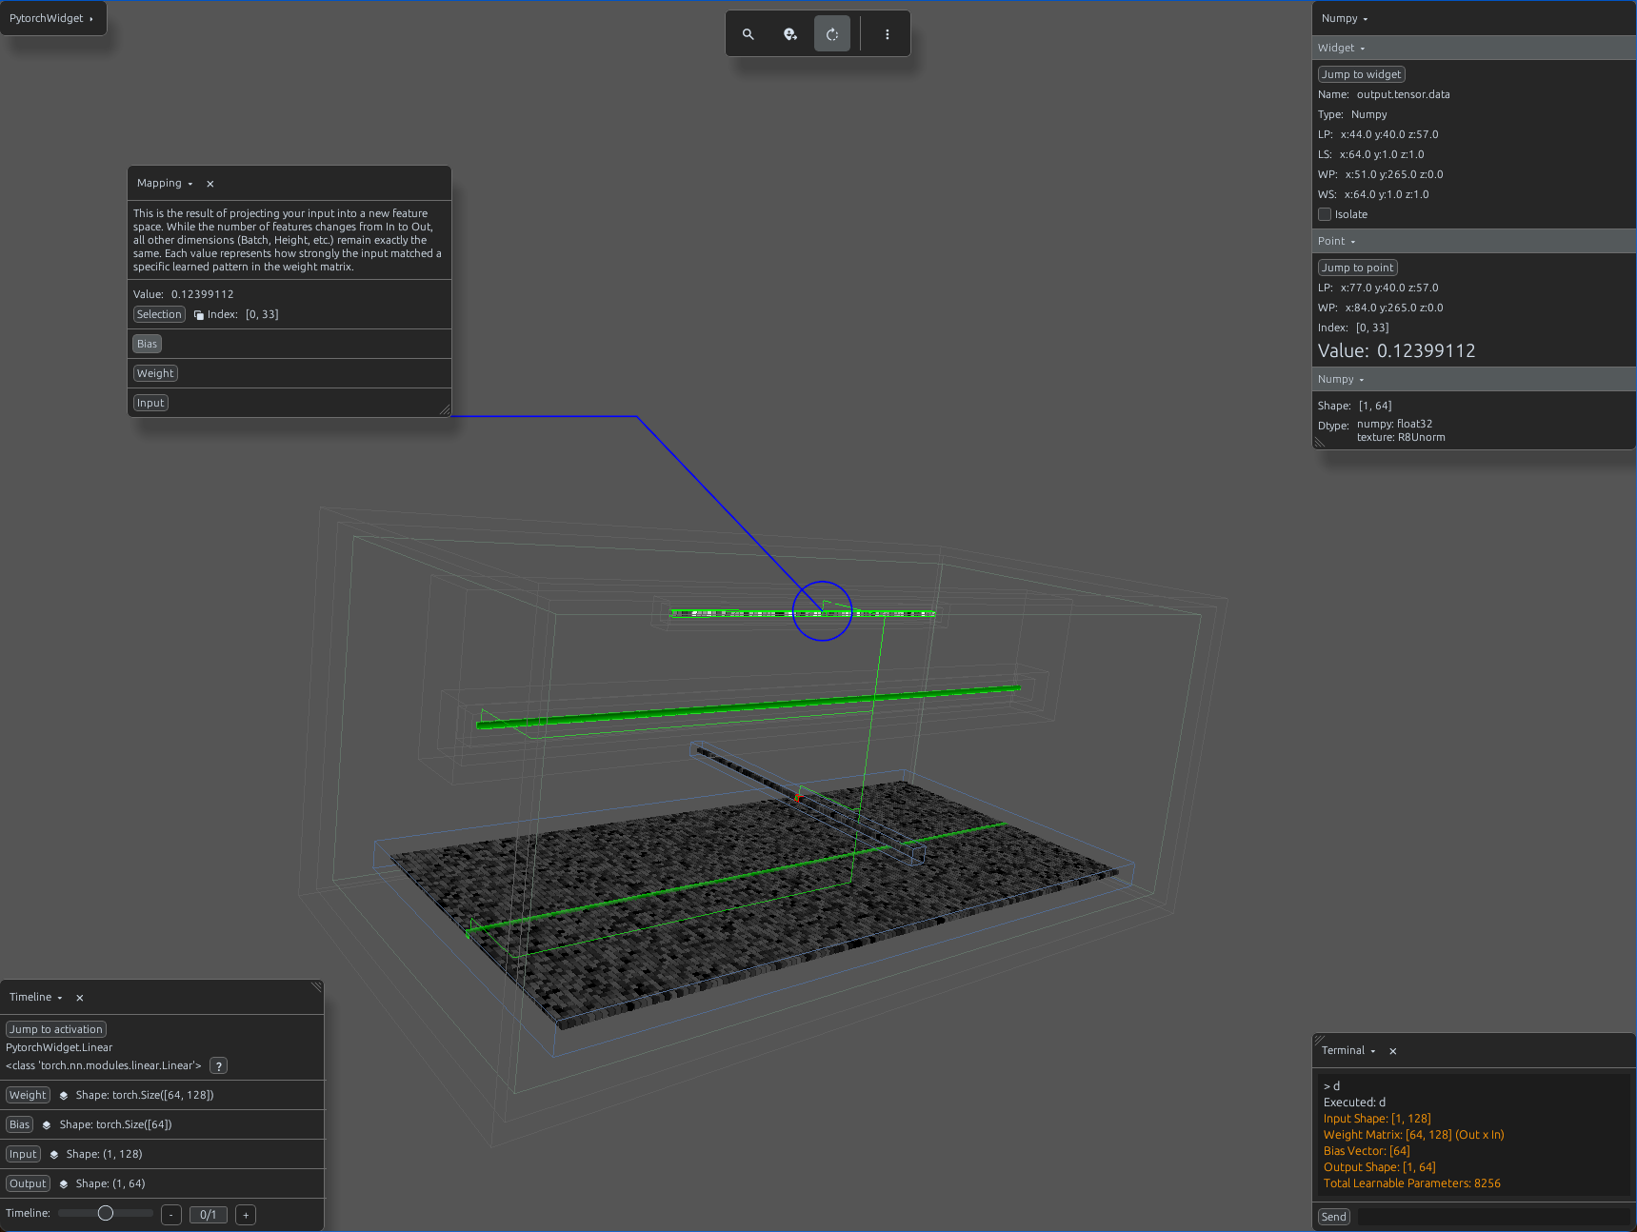The image size is (1637, 1232).
Task: Click the question mark help button
Action: tap(219, 1066)
